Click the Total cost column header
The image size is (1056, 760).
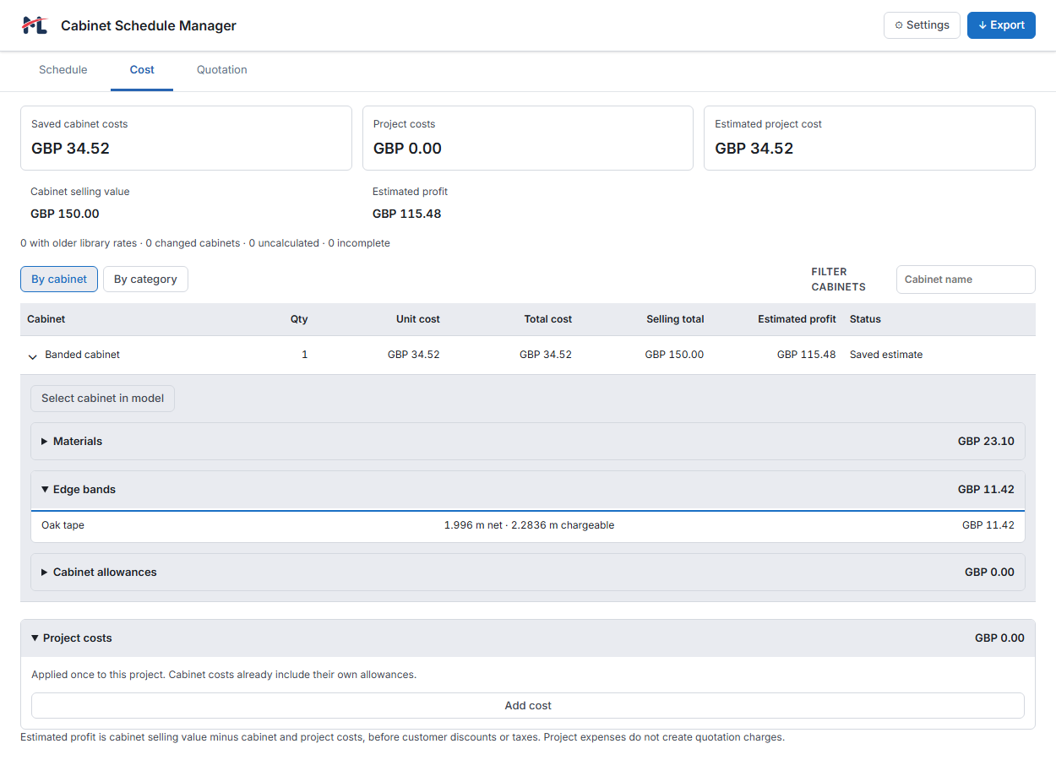click(x=548, y=319)
